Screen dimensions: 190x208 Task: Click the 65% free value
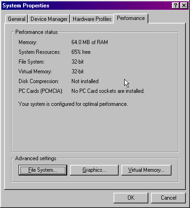click(x=81, y=52)
